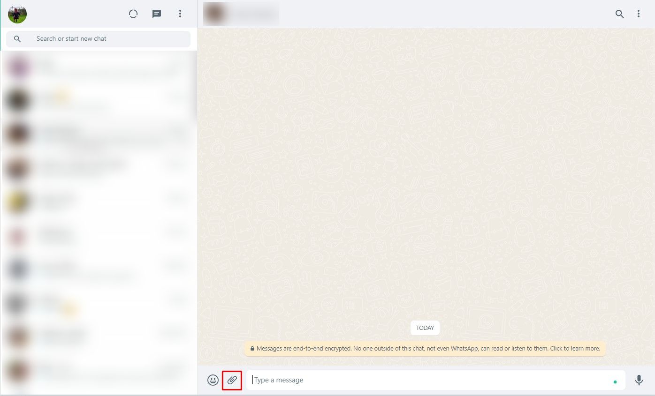Open your own profile picture

pos(17,14)
